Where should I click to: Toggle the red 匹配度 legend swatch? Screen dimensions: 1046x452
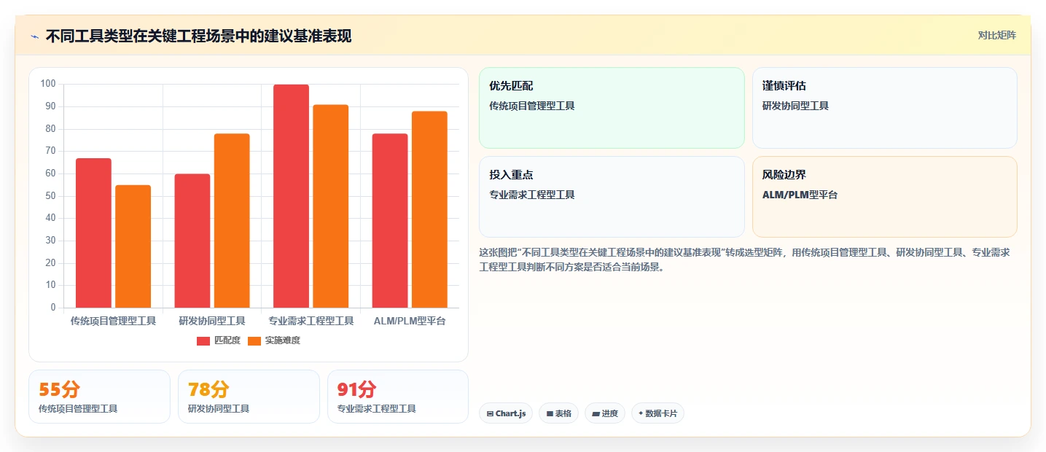click(203, 341)
